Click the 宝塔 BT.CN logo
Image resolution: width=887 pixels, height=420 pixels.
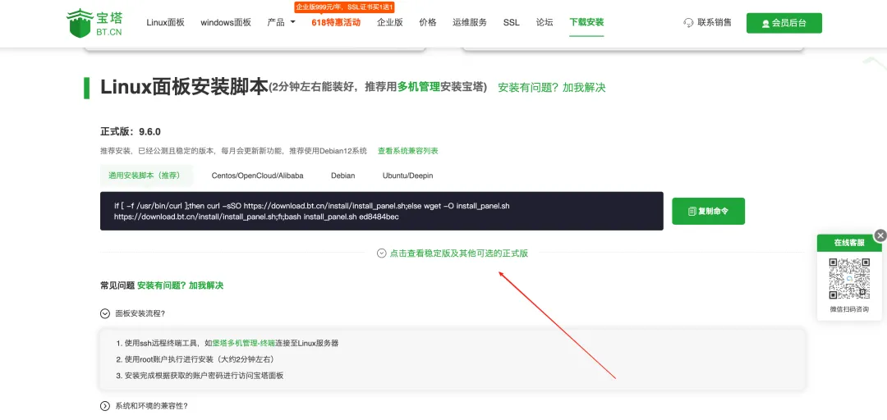click(94, 23)
